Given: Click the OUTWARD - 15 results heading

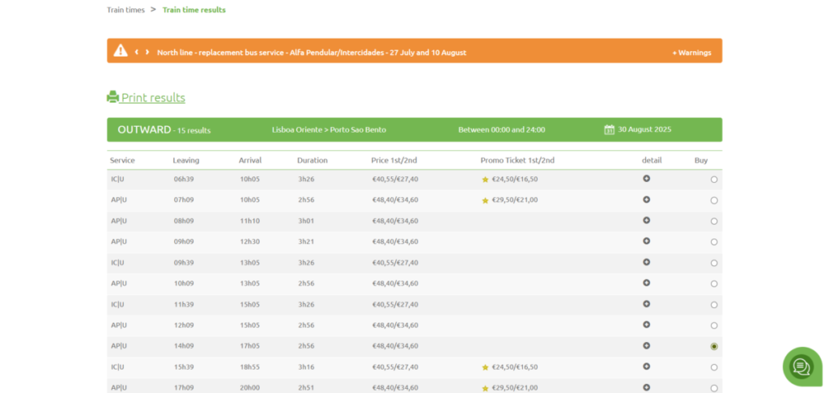Looking at the screenshot, I should (164, 129).
